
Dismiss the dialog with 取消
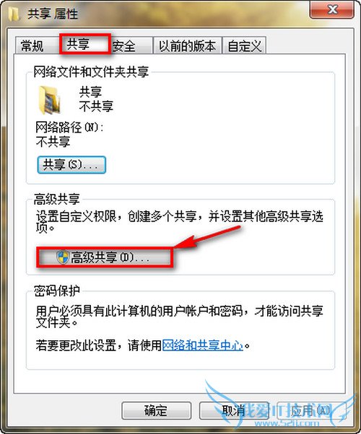[234, 411]
